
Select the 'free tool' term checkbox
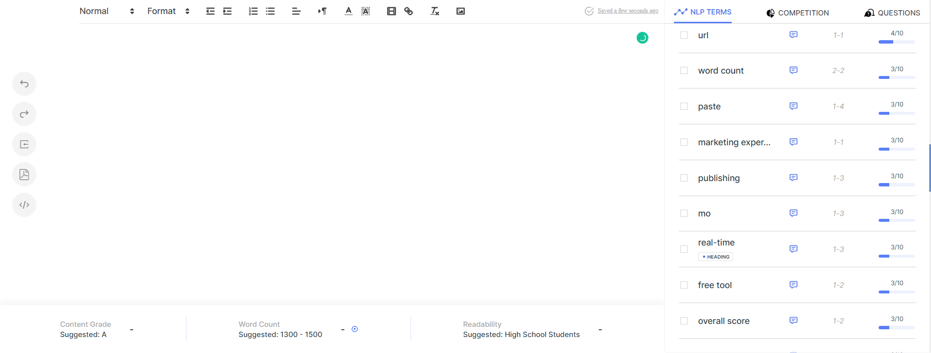[x=684, y=285]
